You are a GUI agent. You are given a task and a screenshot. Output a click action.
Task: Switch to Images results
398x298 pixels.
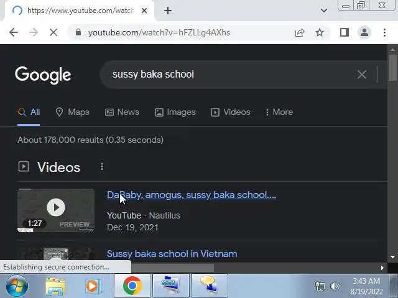tap(175, 112)
